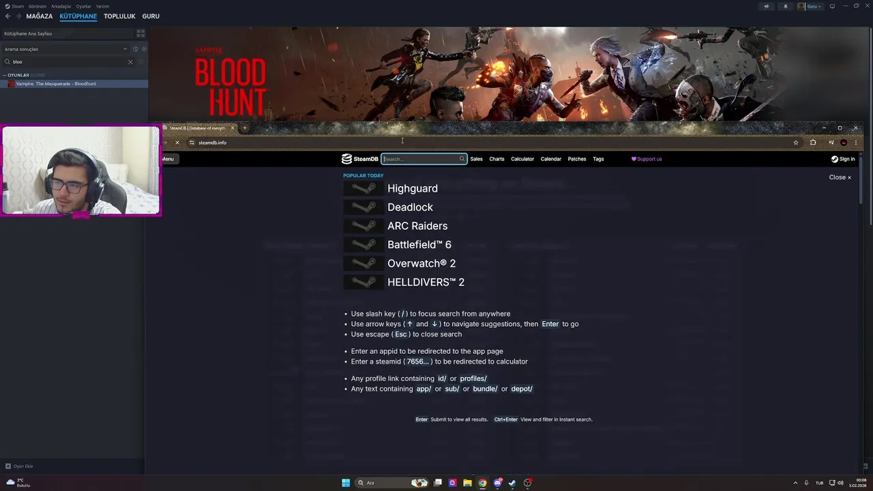Image resolution: width=873 pixels, height=491 pixels.
Task: Open the SteamDB Sales link
Action: click(476, 159)
